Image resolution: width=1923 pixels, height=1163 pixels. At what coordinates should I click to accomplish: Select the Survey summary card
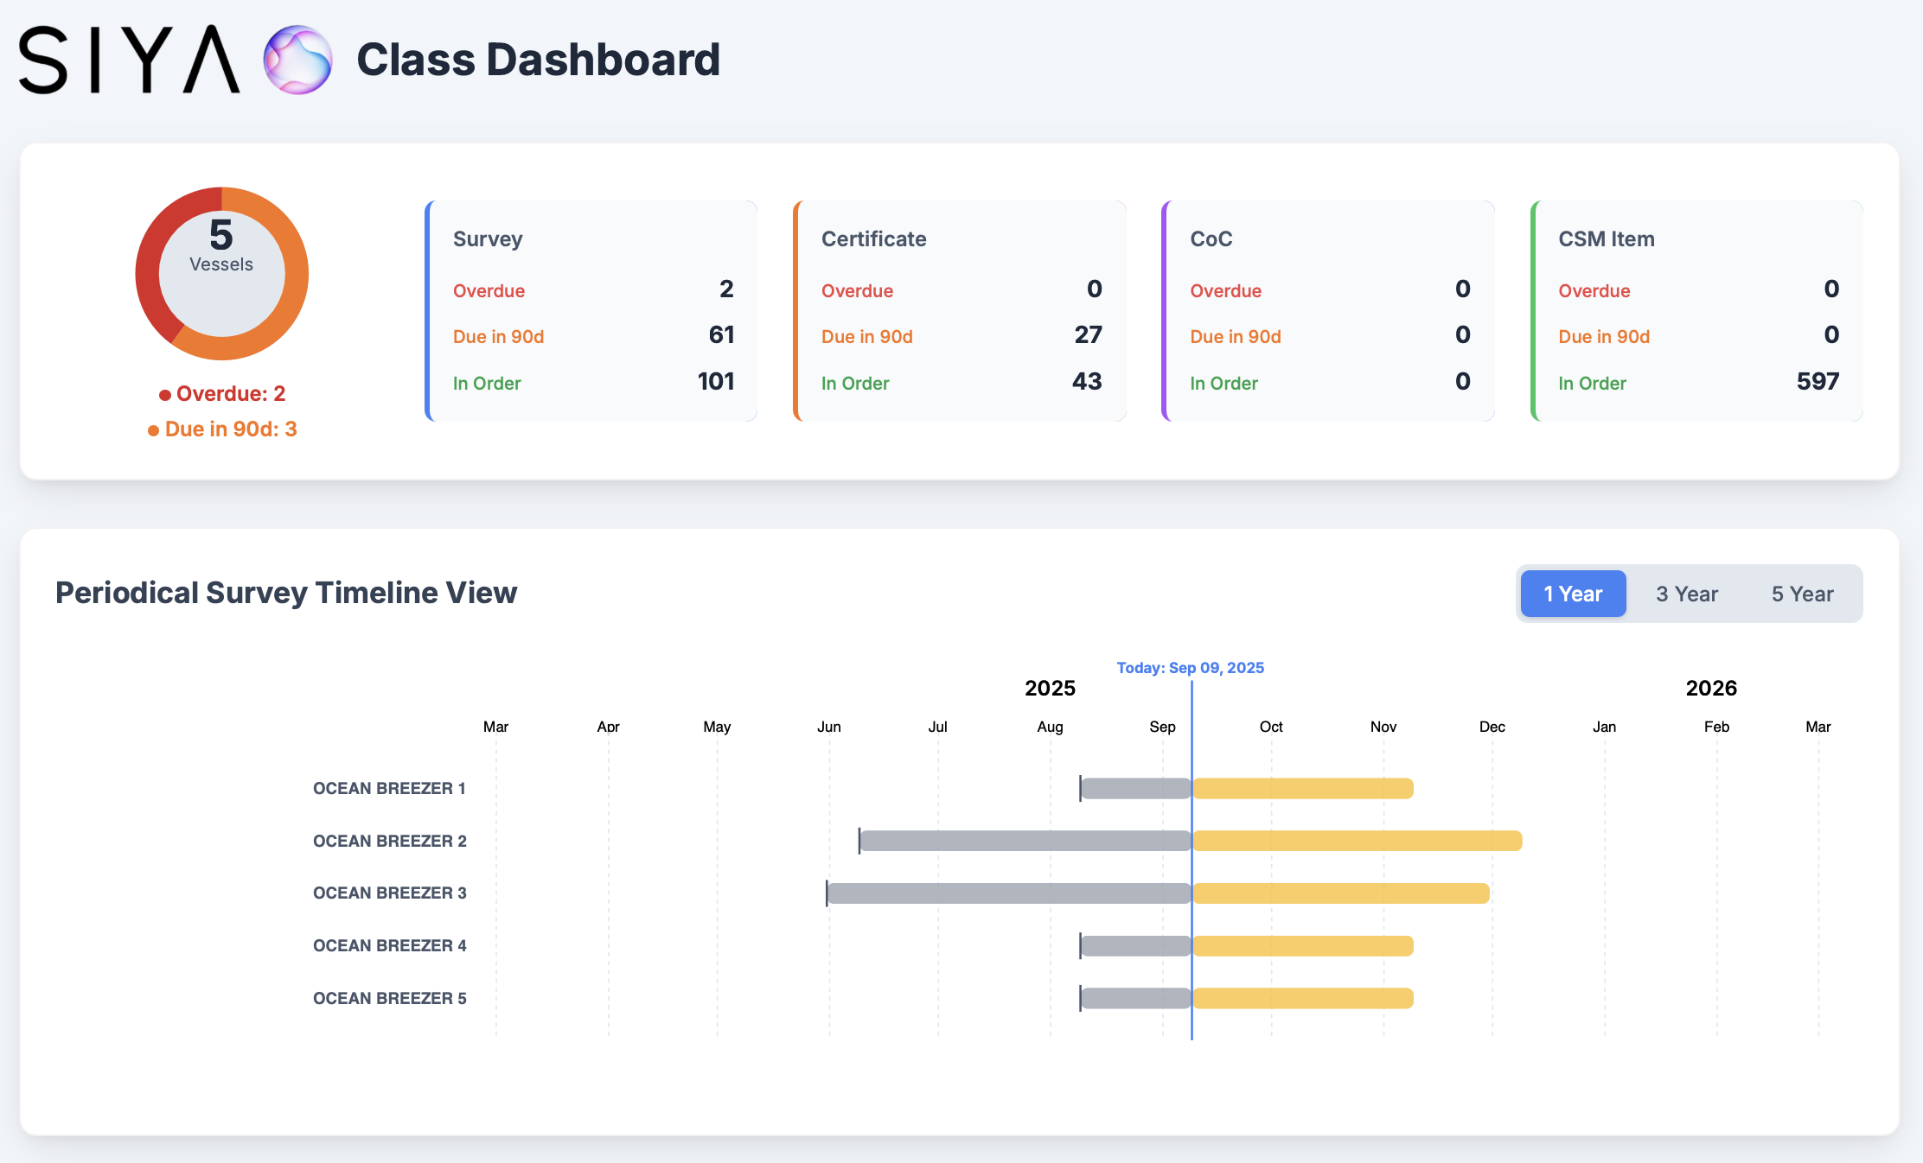pyautogui.click(x=591, y=311)
